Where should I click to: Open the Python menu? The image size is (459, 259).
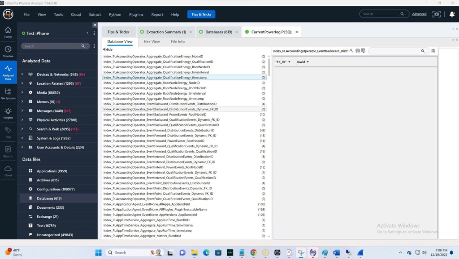(x=115, y=14)
